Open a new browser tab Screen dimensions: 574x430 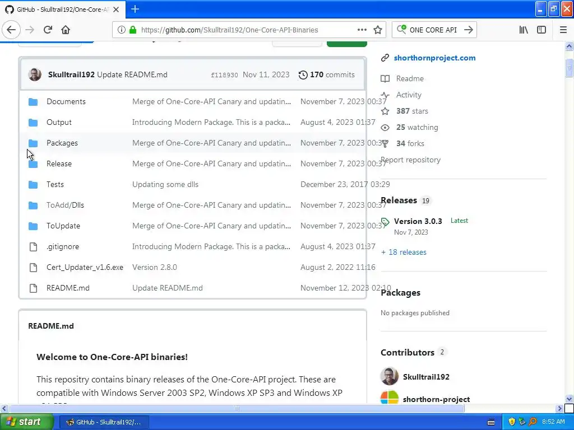[135, 9]
